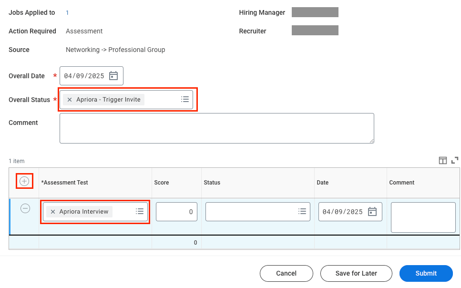
Task: Click the Overall Status selection field
Action: [126, 100]
